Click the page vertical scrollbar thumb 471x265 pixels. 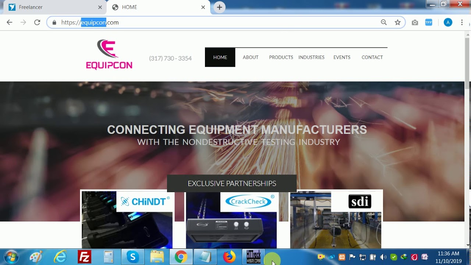468,63
